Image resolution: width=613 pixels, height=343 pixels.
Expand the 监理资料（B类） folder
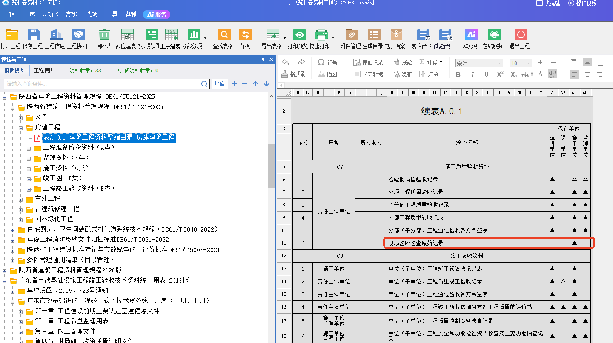pos(29,158)
